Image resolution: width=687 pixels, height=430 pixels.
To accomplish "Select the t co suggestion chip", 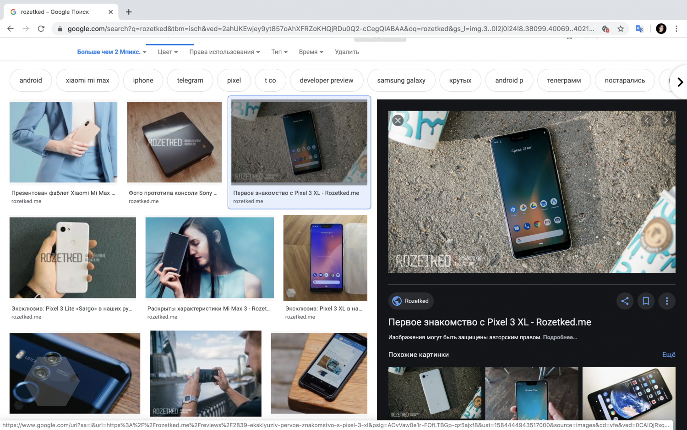I will click(x=270, y=80).
